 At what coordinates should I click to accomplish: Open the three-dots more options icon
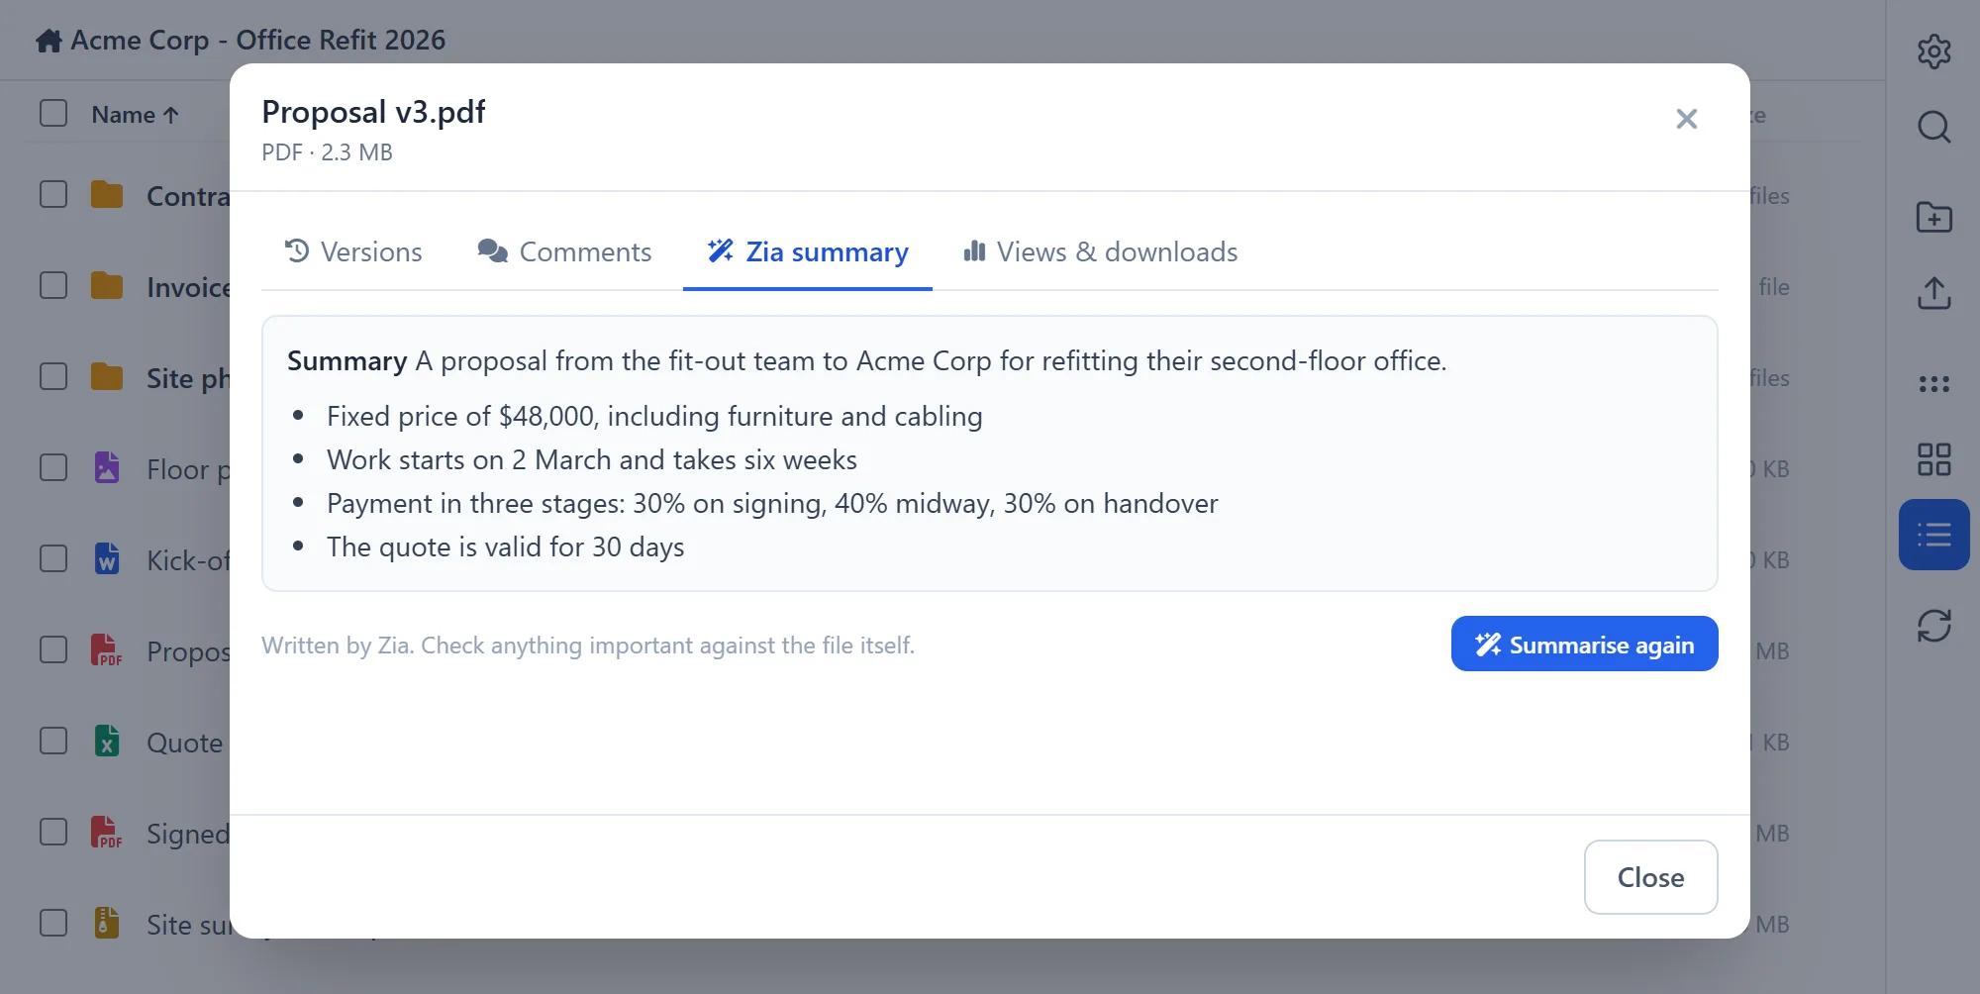(x=1933, y=384)
